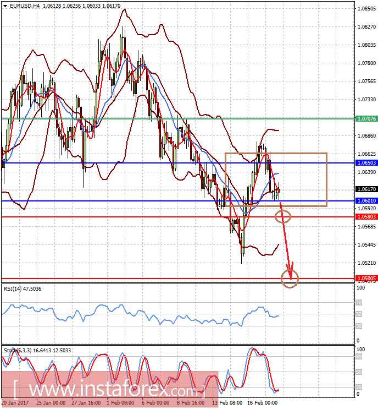The height and width of the screenshot is (409, 378).
Task: Click the 16 Feb 00:00 time label
Action: pyautogui.click(x=262, y=403)
